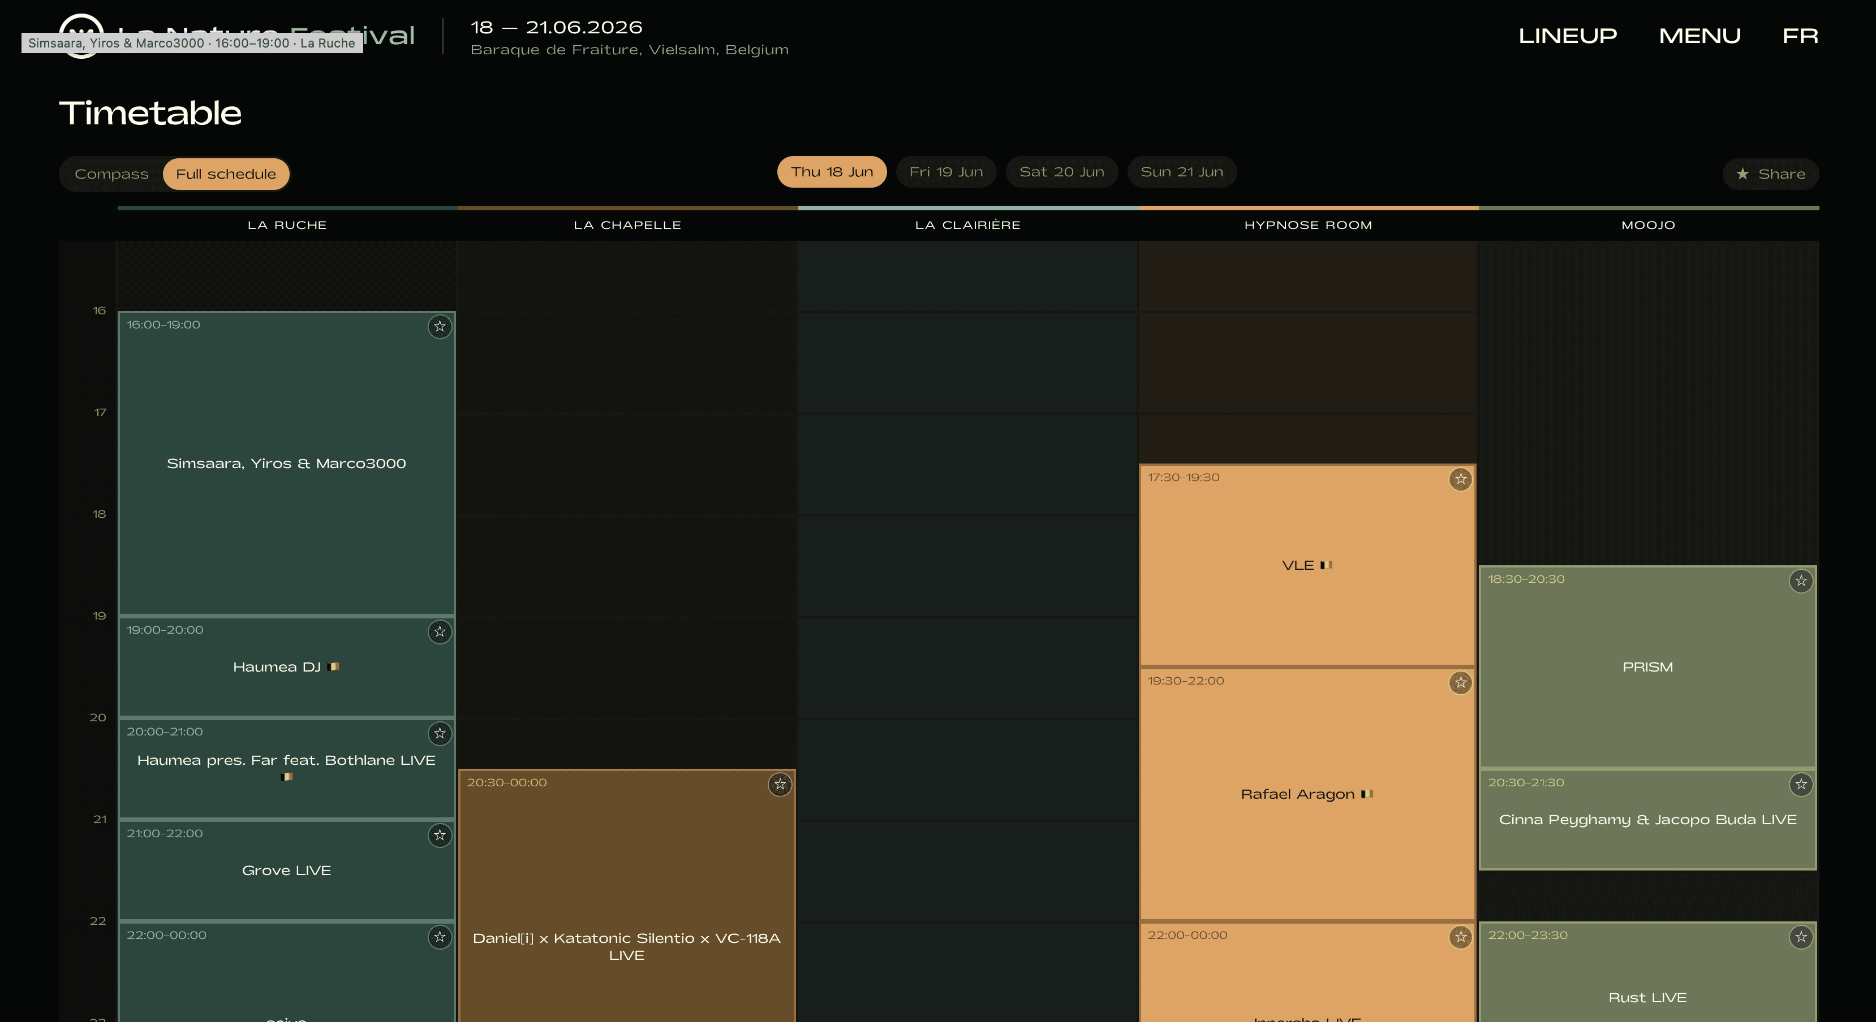
Task: Click the 21:00–22:00 time label
Action: (x=165, y=834)
